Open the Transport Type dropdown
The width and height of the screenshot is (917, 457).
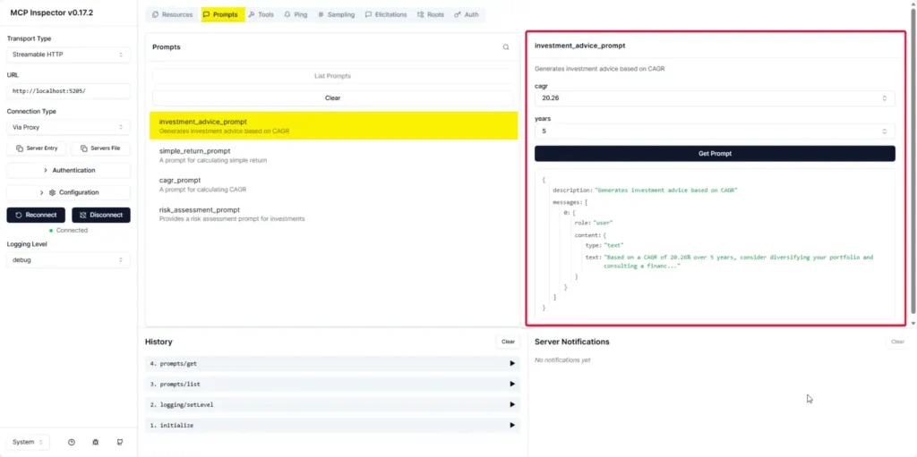(x=69, y=55)
